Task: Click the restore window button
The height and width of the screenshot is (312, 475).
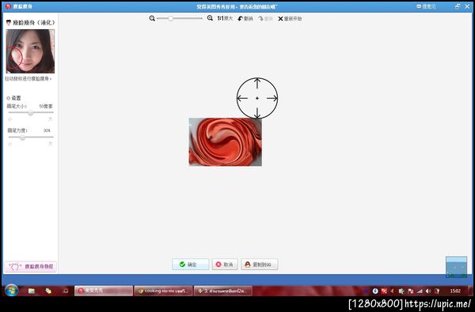Action: click(x=458, y=6)
